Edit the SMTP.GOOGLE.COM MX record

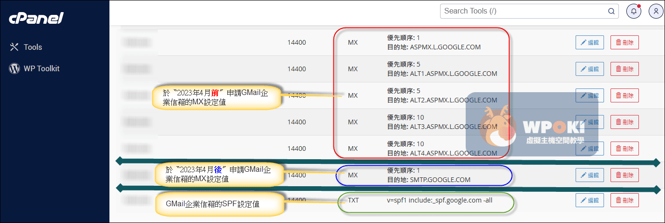point(590,175)
